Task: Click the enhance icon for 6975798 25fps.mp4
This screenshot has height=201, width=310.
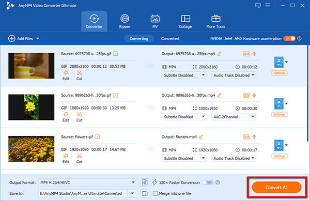Action: (x=254, y=54)
